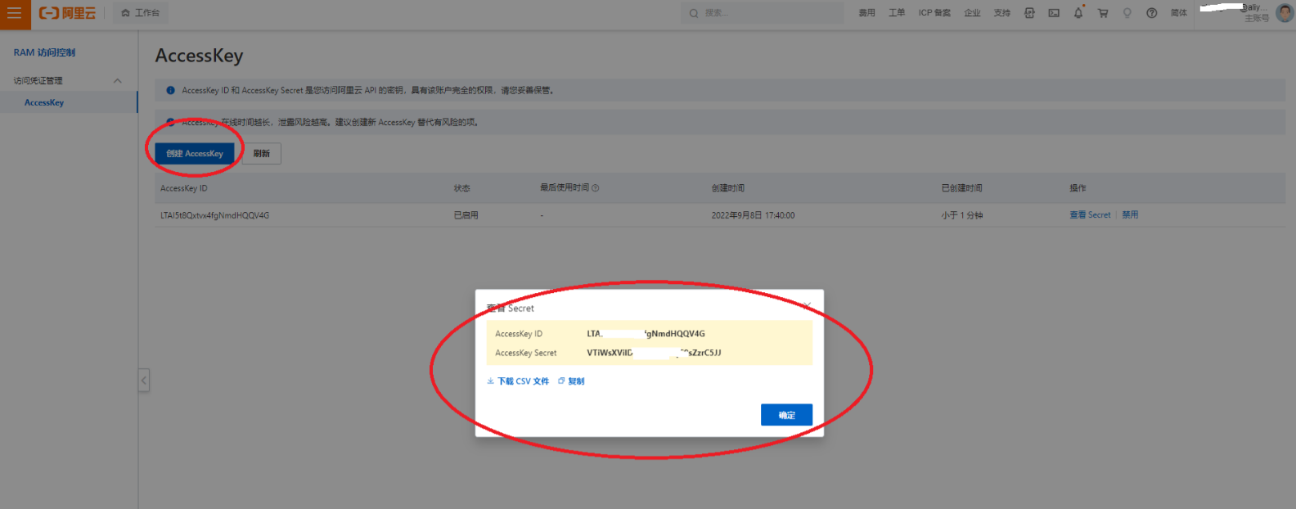Image resolution: width=1296 pixels, height=509 pixels.
Task: Open the ICP 备案 menu
Action: click(x=934, y=13)
